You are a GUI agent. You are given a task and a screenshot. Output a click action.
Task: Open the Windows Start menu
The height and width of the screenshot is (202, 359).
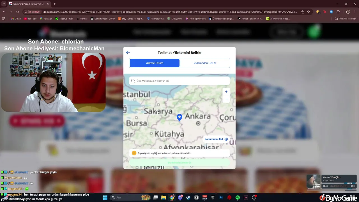(105, 198)
